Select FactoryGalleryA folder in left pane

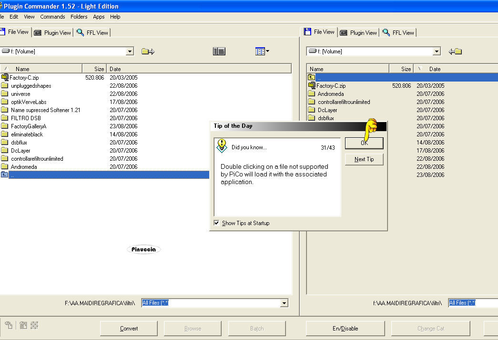click(x=29, y=126)
